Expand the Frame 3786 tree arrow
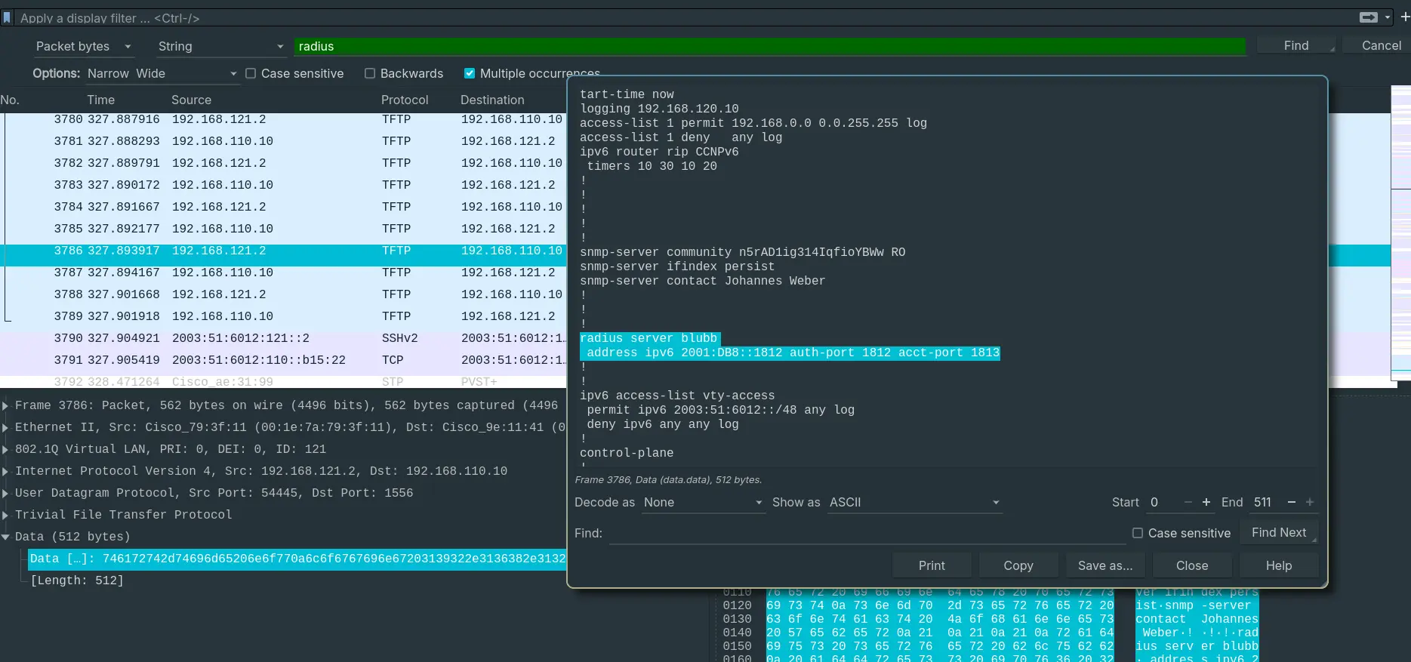This screenshot has width=1411, height=662. pyautogui.click(x=6, y=406)
